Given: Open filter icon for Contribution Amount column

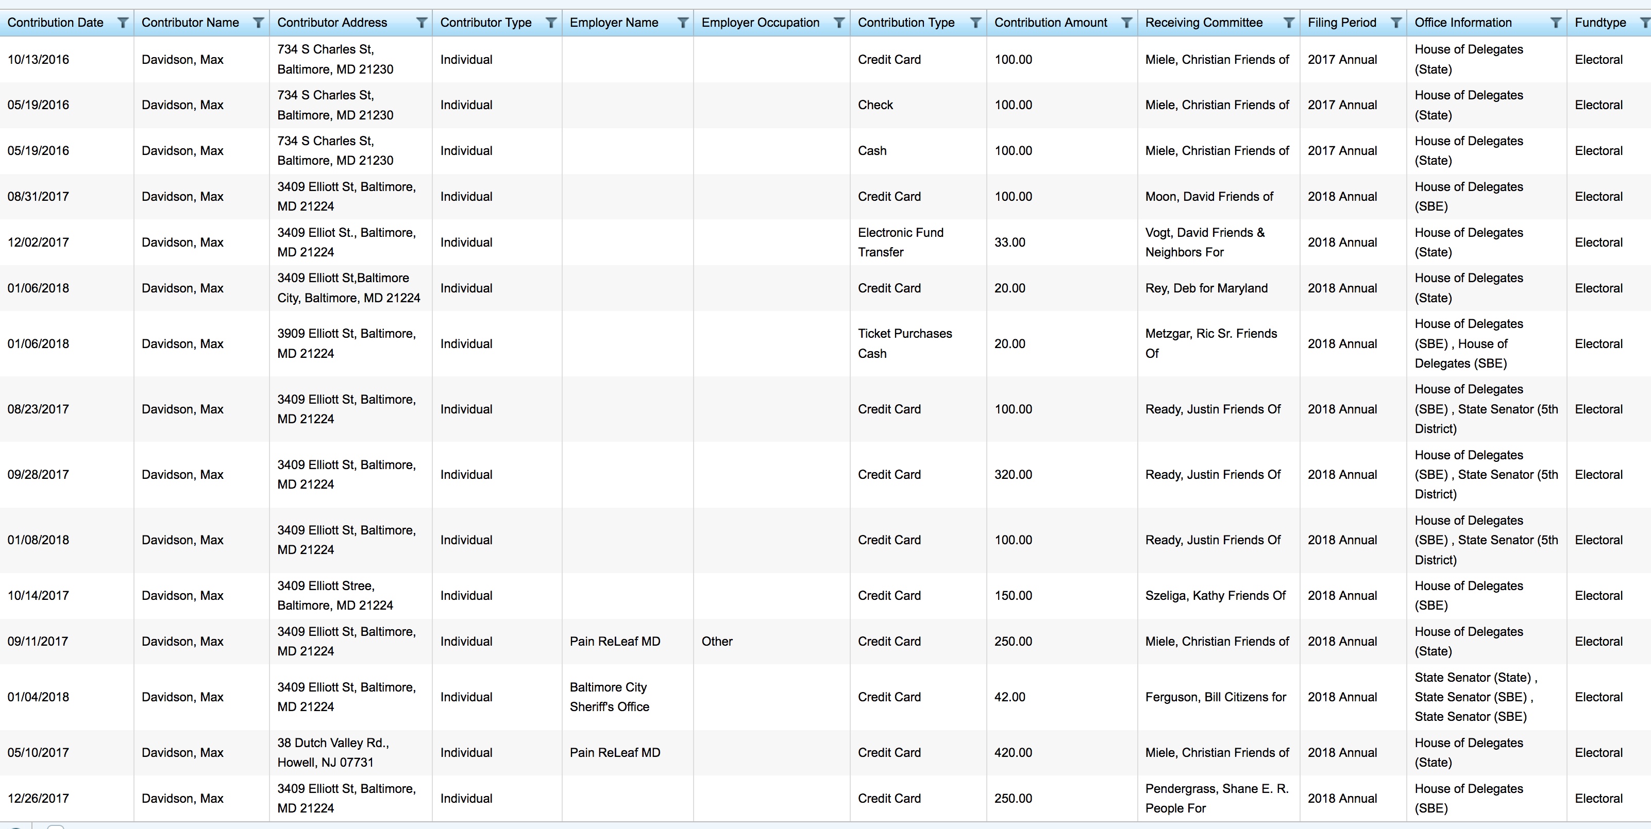Looking at the screenshot, I should pyautogui.click(x=1126, y=23).
